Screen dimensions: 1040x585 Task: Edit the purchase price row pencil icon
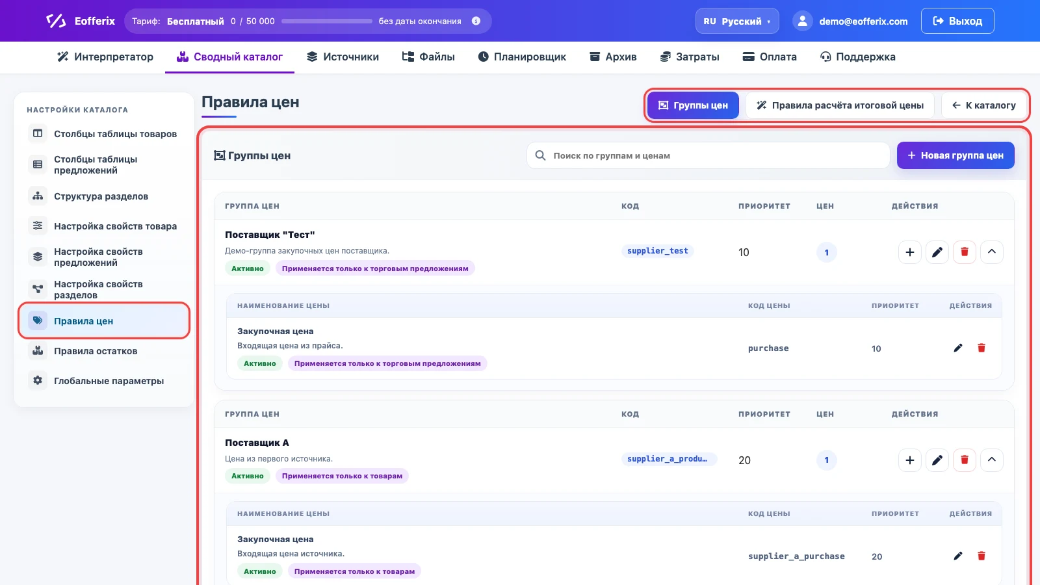958,348
